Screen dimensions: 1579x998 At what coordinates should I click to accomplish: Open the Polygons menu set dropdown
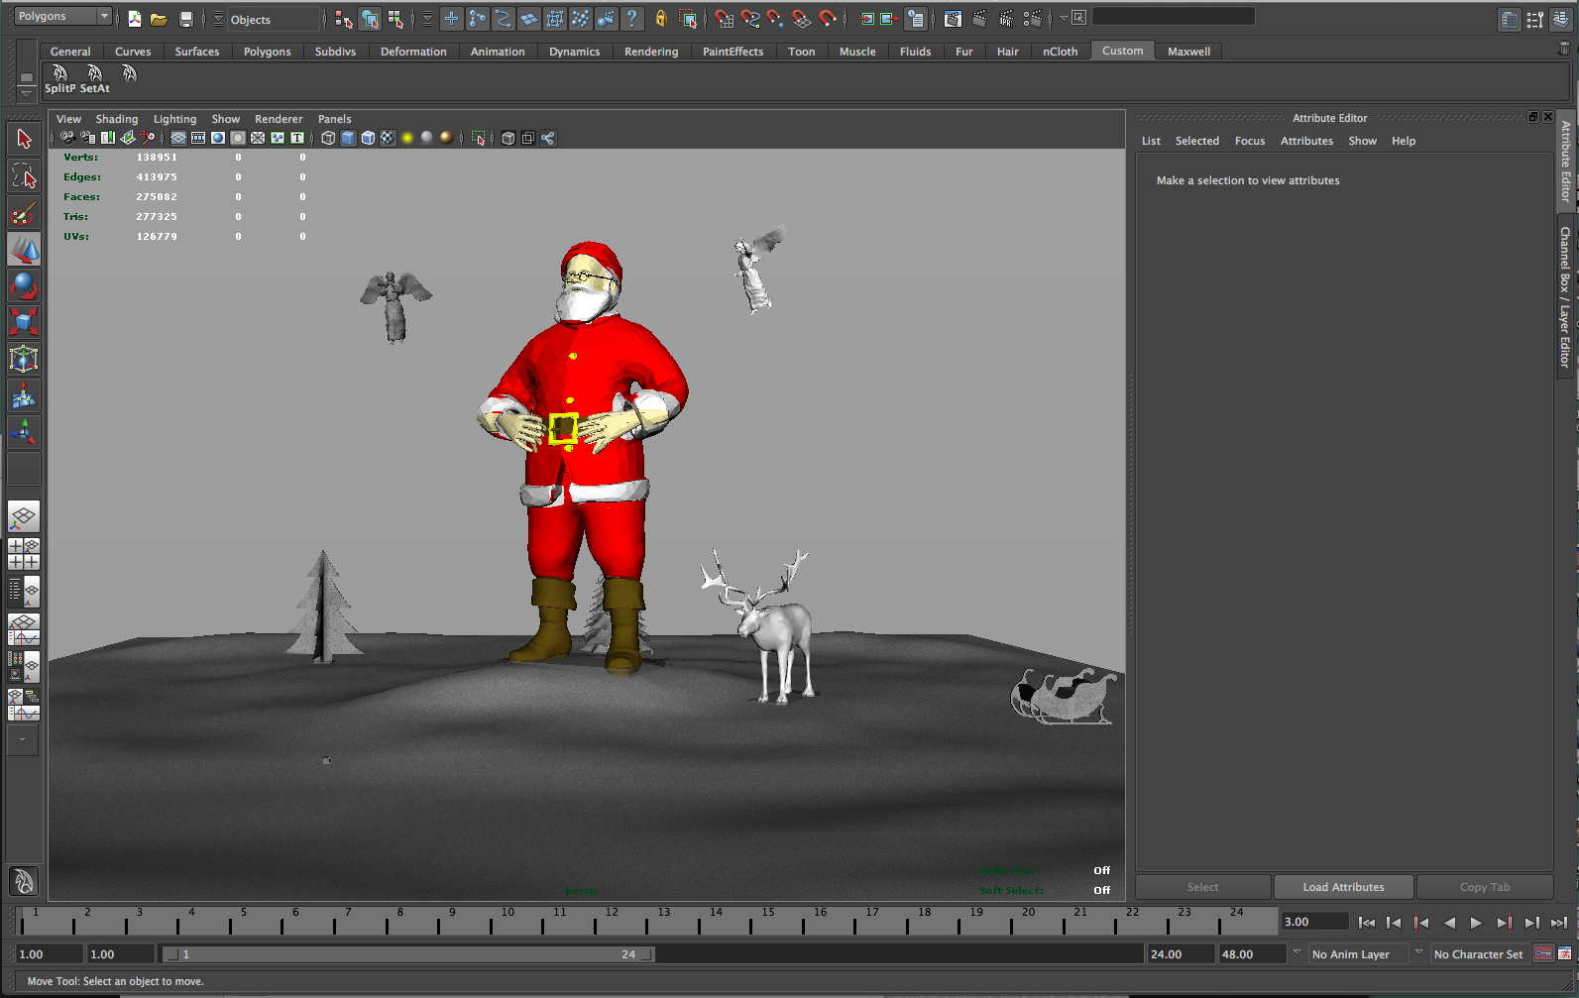point(62,17)
